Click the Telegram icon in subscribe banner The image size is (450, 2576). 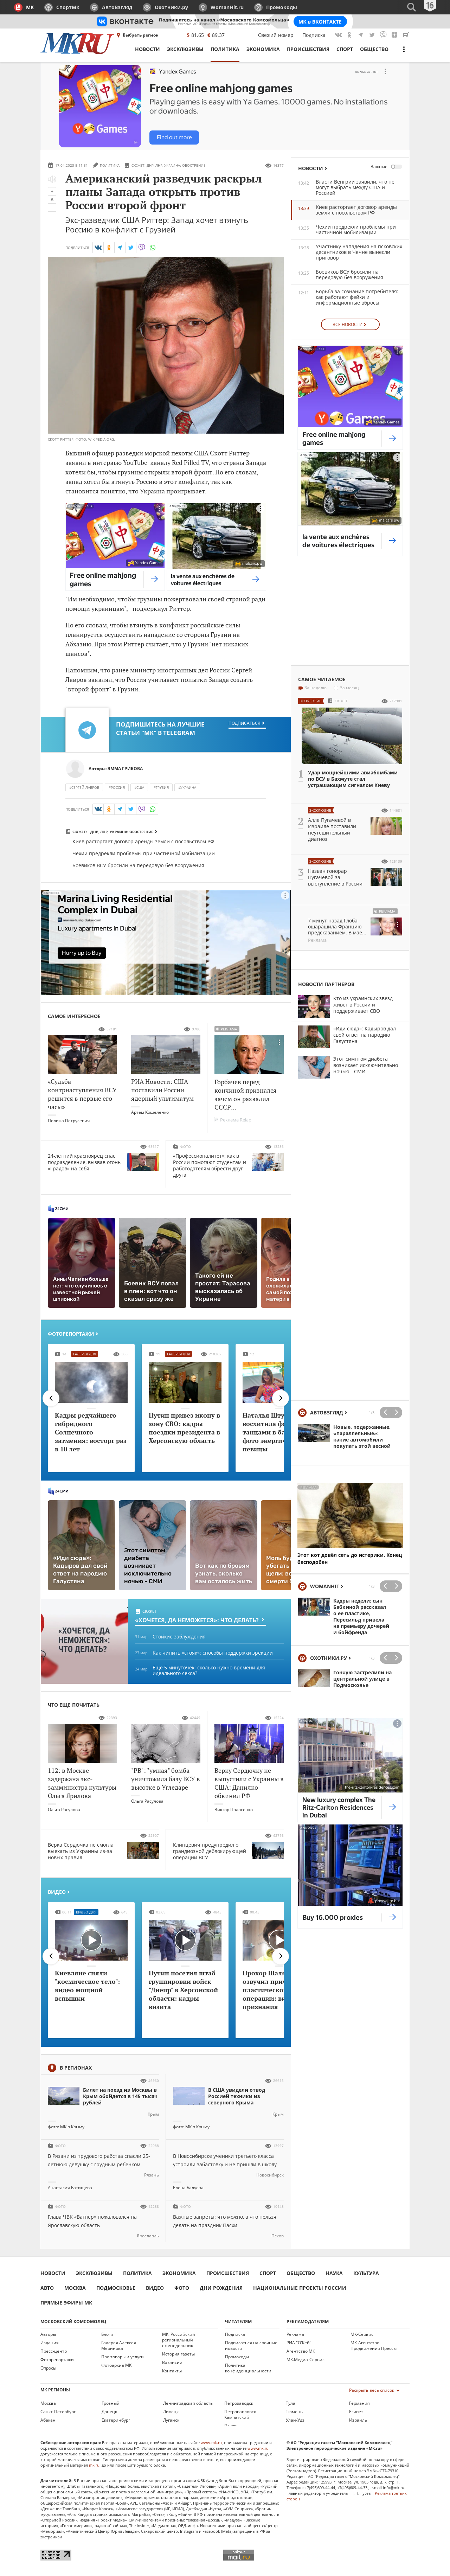(87, 730)
